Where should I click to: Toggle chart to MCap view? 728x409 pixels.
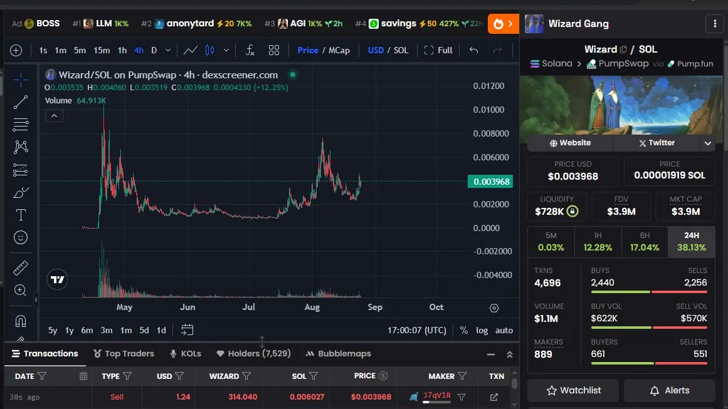pos(339,50)
